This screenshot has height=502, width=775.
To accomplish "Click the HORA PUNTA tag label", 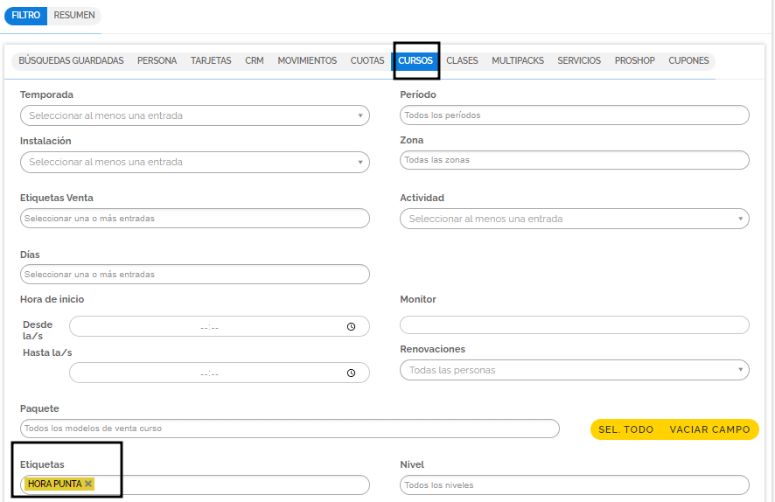I will [55, 484].
